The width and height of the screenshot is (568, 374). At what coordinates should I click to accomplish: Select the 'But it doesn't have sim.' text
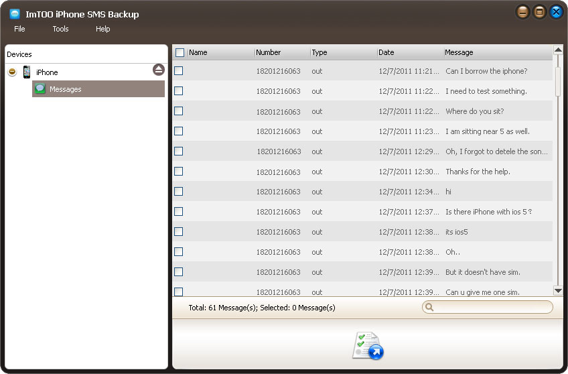[483, 272]
